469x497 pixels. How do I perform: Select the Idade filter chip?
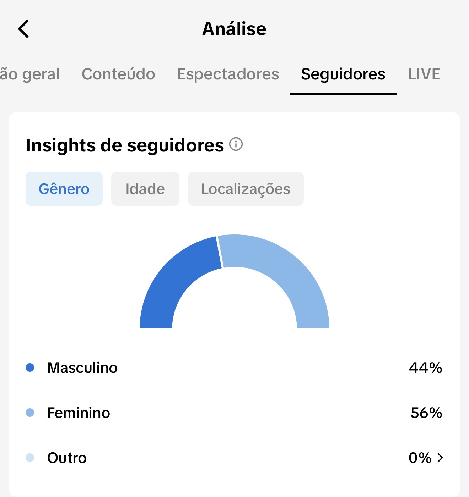pyautogui.click(x=145, y=189)
